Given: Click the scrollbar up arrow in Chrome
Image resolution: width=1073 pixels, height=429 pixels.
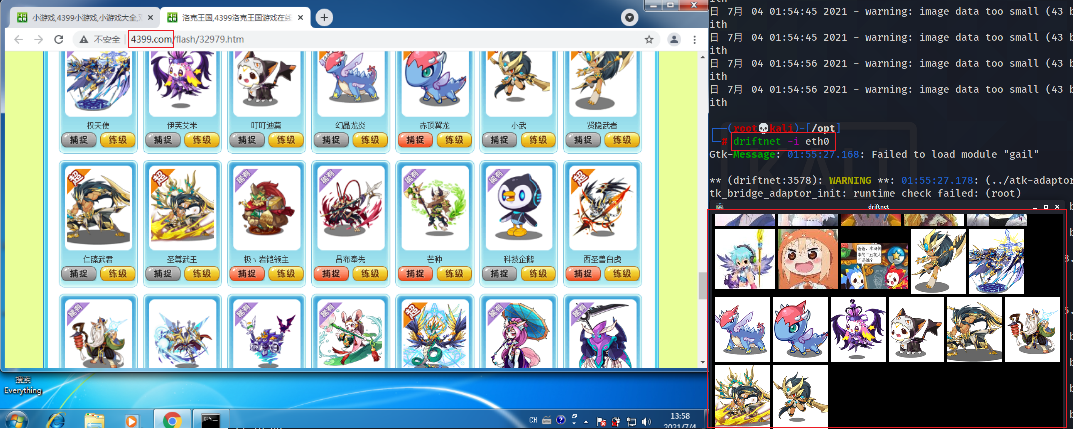Looking at the screenshot, I should tap(702, 57).
